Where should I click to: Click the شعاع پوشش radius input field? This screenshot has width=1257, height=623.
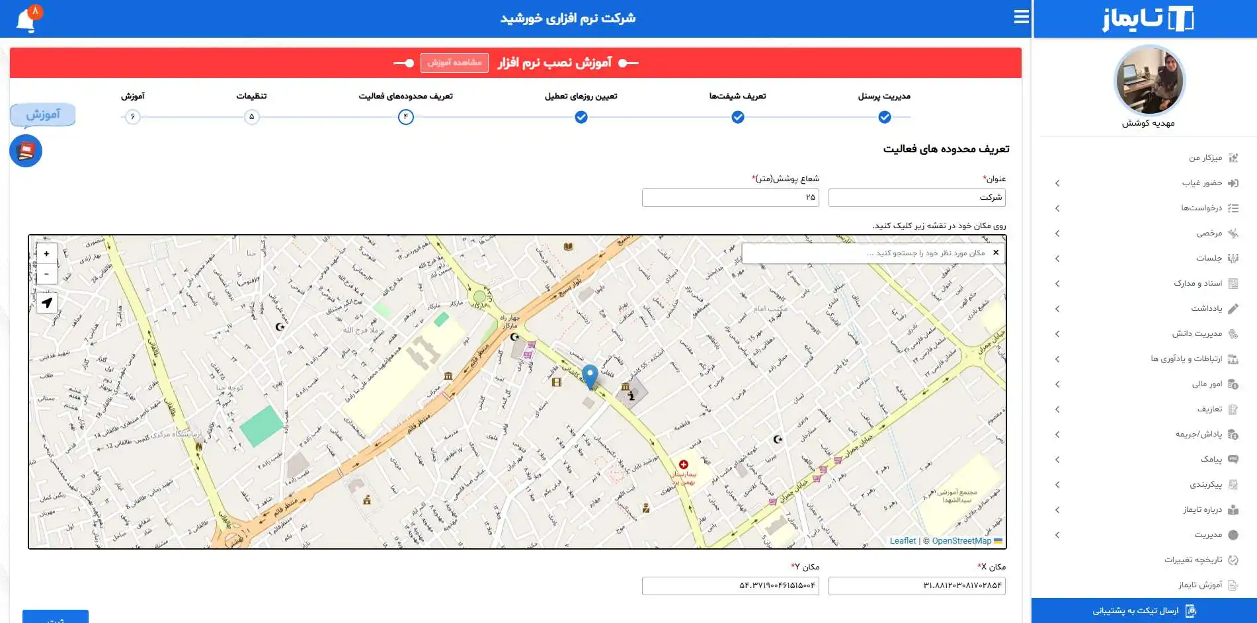[730, 198]
